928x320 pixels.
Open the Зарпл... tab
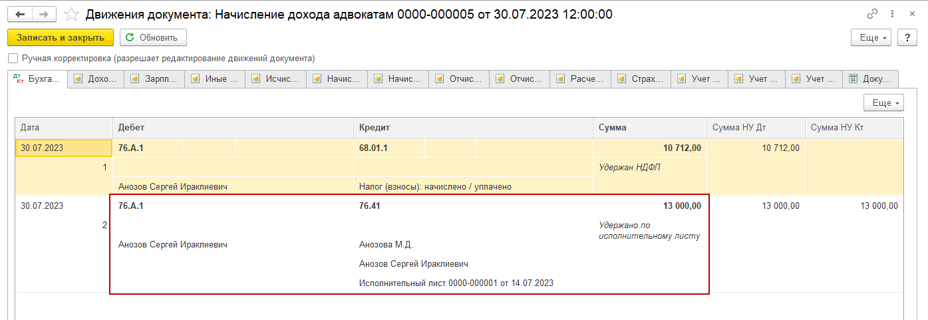155,79
